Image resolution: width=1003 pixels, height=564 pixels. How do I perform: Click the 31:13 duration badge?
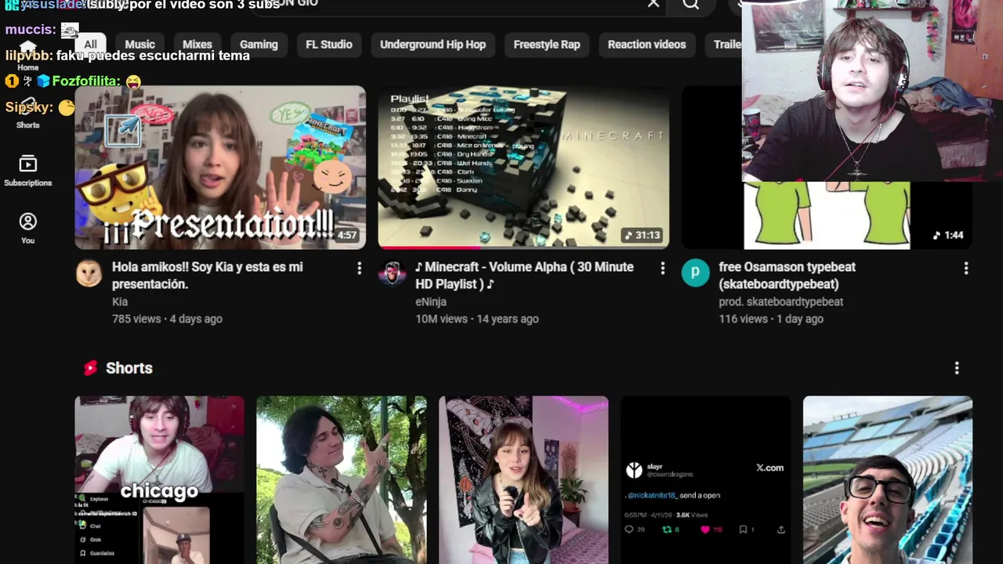pyautogui.click(x=642, y=235)
